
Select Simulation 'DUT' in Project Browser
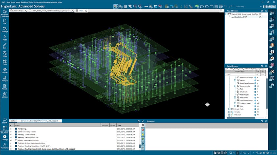(241, 17)
